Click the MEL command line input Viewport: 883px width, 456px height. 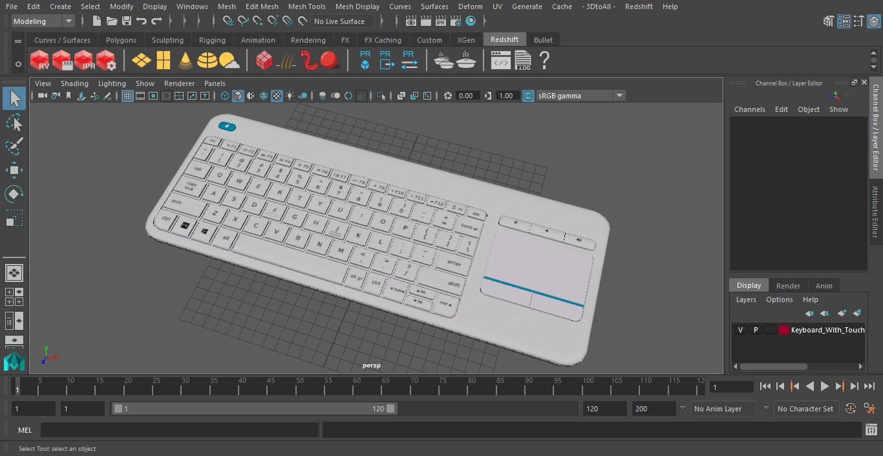[180, 430]
